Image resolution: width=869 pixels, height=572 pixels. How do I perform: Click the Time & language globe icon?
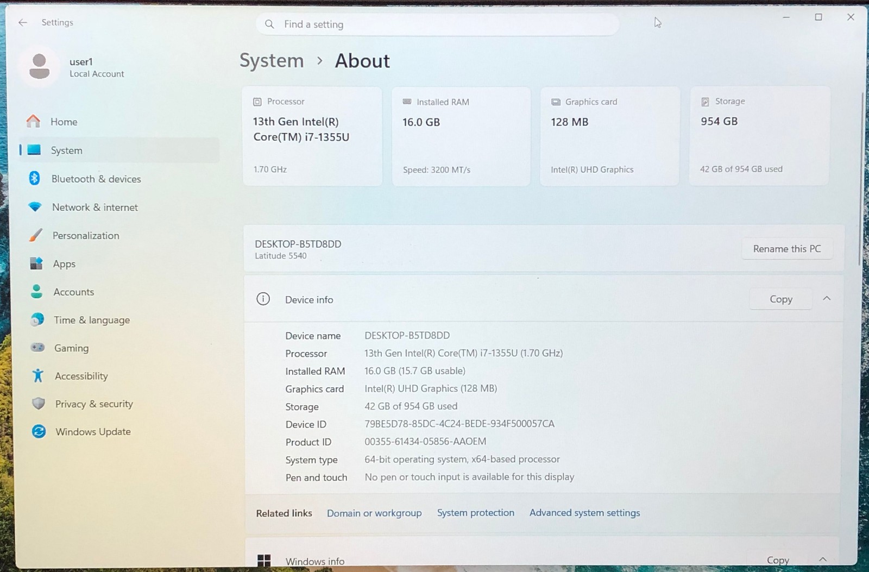click(37, 319)
